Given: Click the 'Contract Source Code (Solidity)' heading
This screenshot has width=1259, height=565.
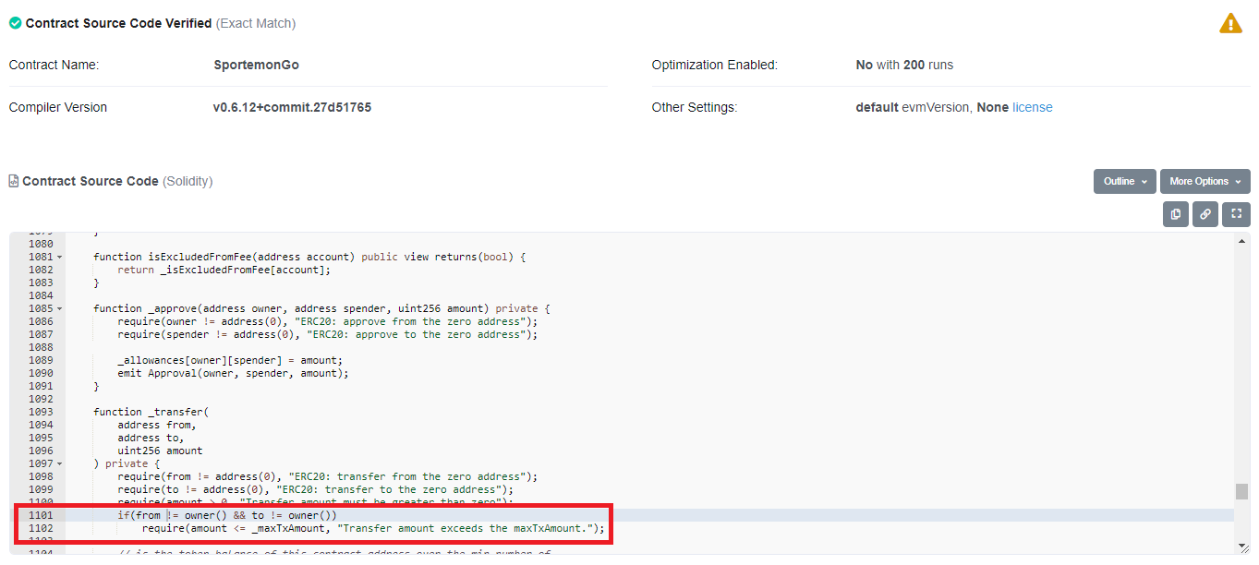Looking at the screenshot, I should (117, 181).
